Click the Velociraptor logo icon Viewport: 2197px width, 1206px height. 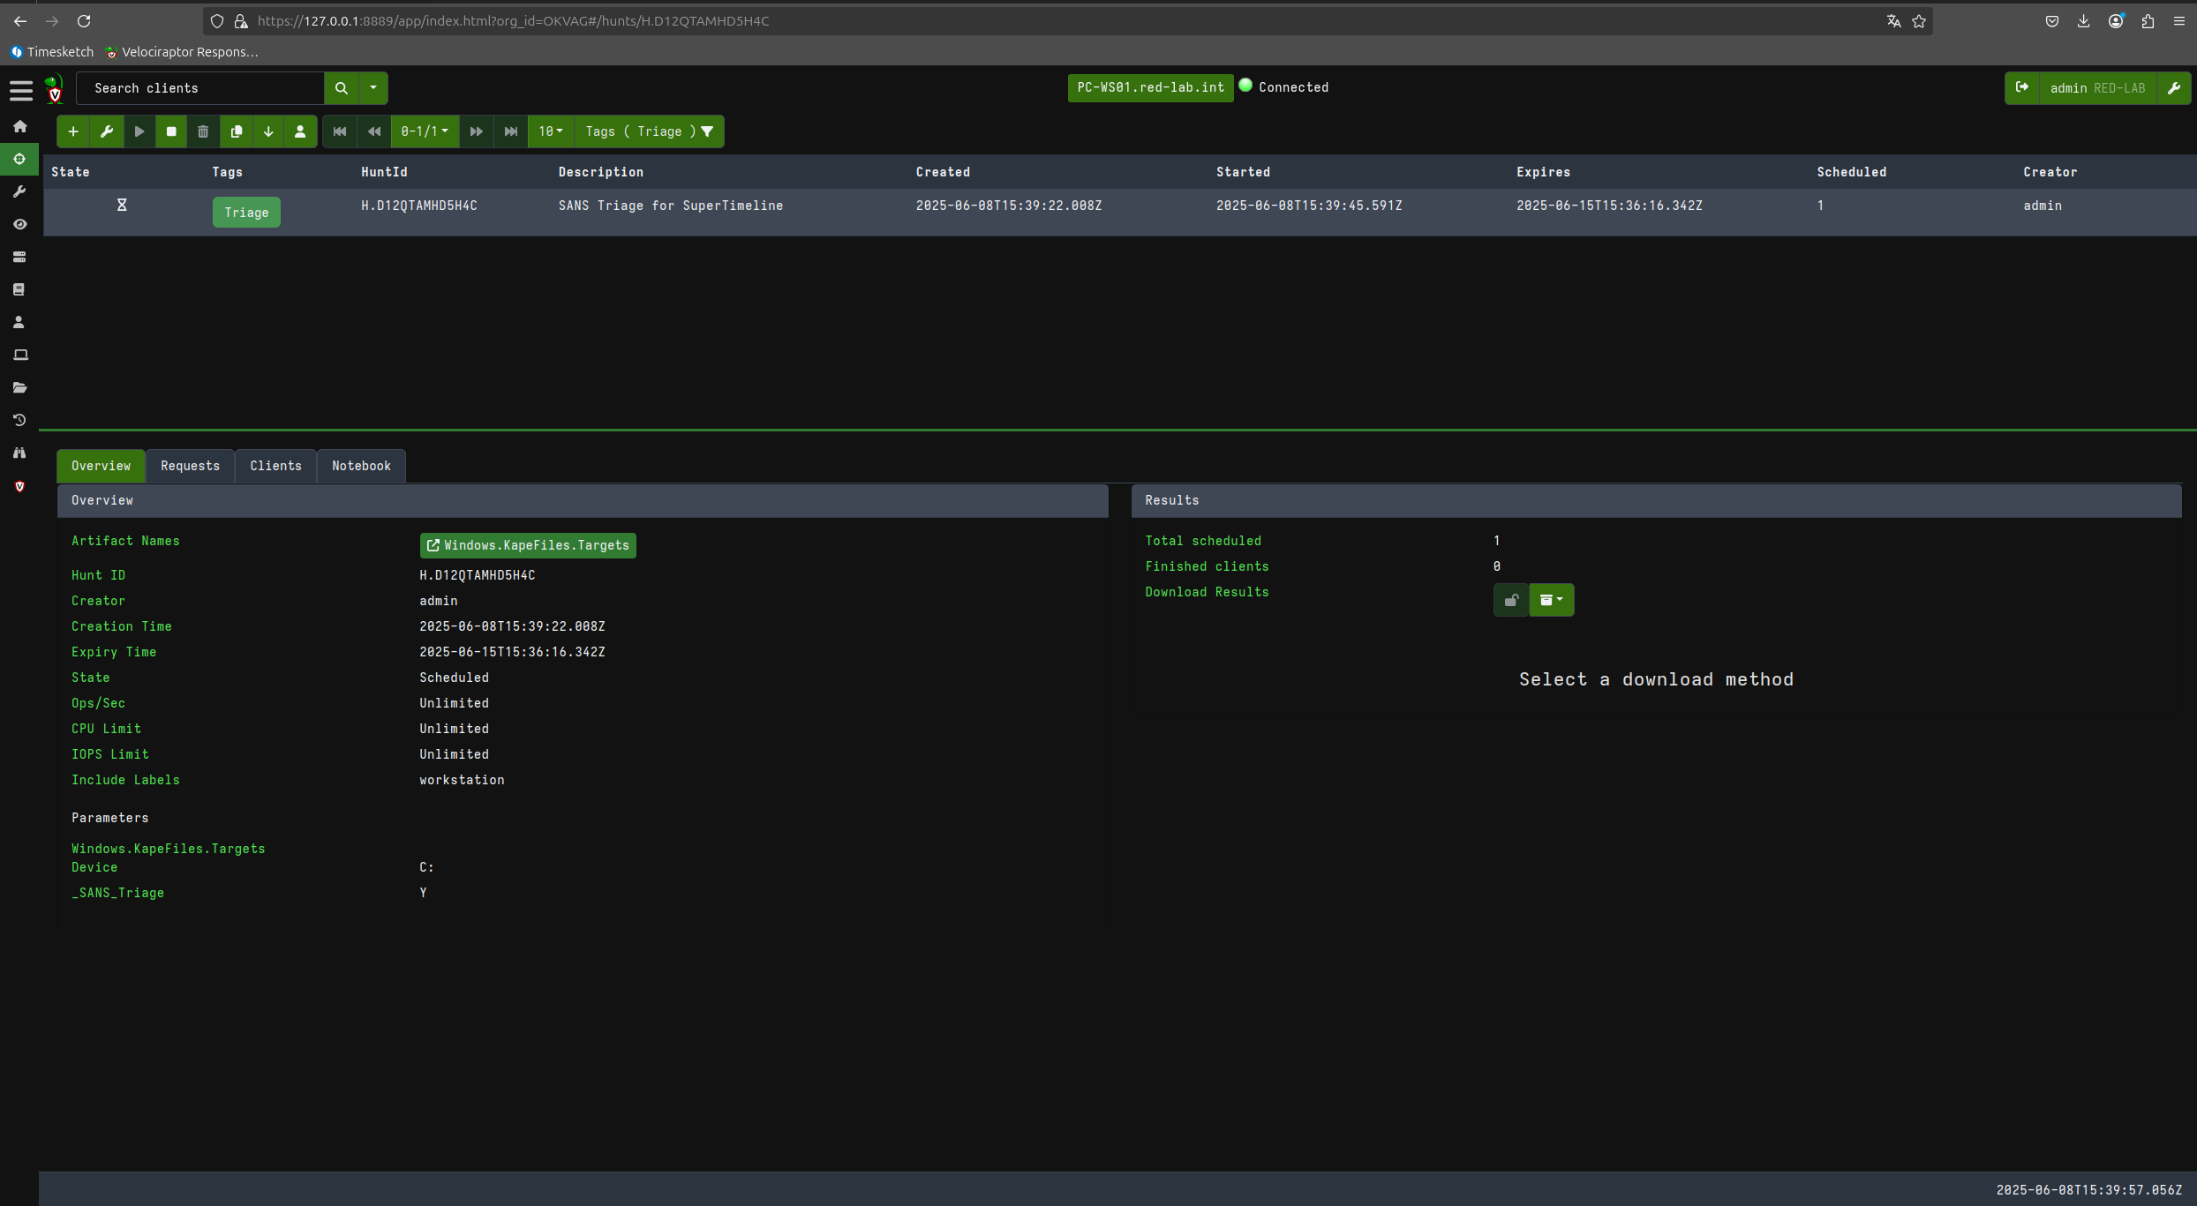click(55, 89)
